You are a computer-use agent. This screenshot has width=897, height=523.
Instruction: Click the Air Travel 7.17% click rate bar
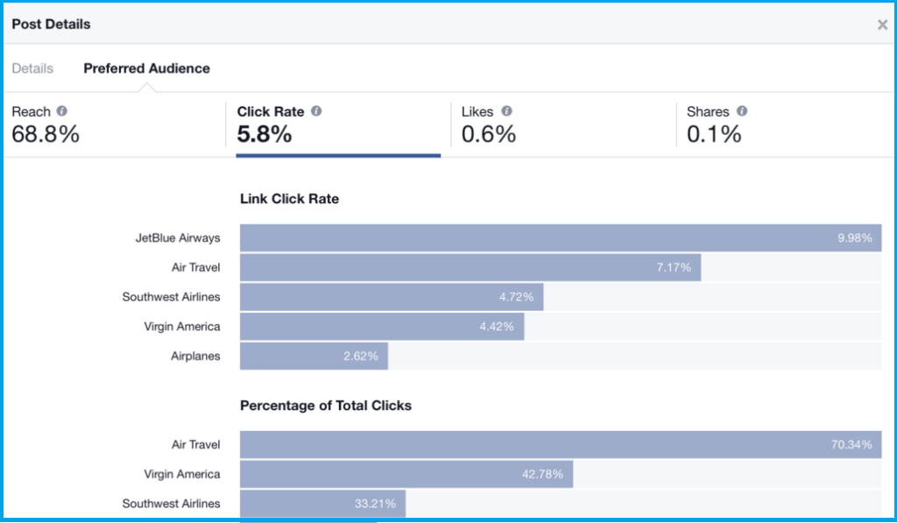pos(470,267)
